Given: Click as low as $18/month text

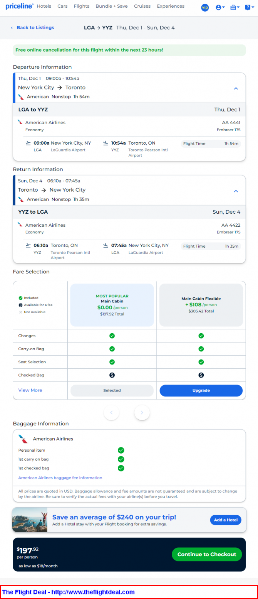Looking at the screenshot, I should [x=38, y=566].
